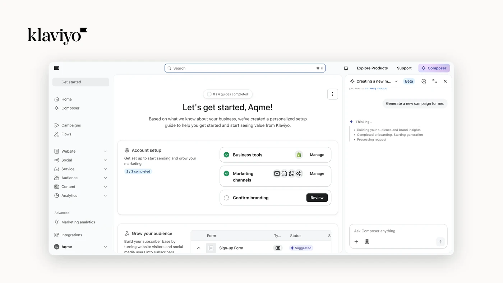Viewport: 503px width, 283px height.
Task: Select the Get started sidebar item
Action: (x=81, y=82)
